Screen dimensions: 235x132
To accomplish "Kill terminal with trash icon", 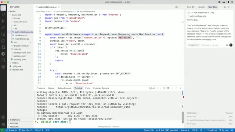I will click(168, 88).
